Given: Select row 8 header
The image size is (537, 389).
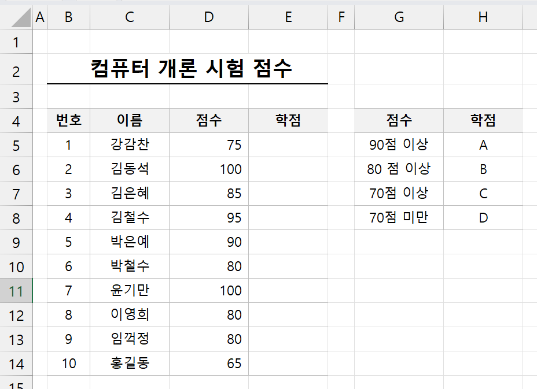Looking at the screenshot, I should [16, 218].
